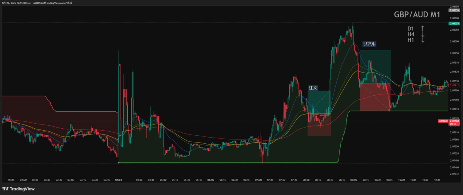
Task: Click the TradingView logo icon
Action: (5, 189)
